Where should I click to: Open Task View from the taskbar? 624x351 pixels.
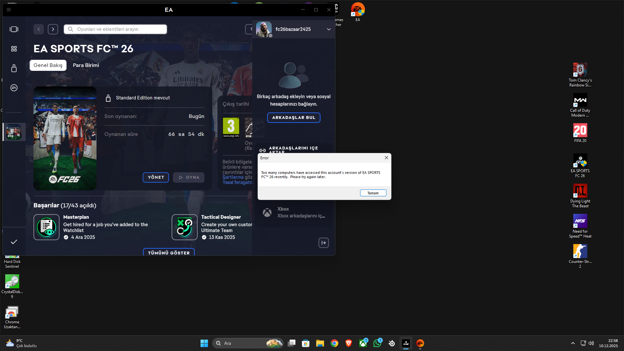click(292, 343)
